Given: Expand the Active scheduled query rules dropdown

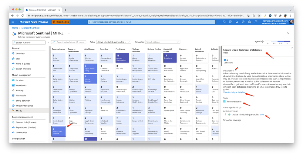Looking at the screenshot, I should coord(114,42).
